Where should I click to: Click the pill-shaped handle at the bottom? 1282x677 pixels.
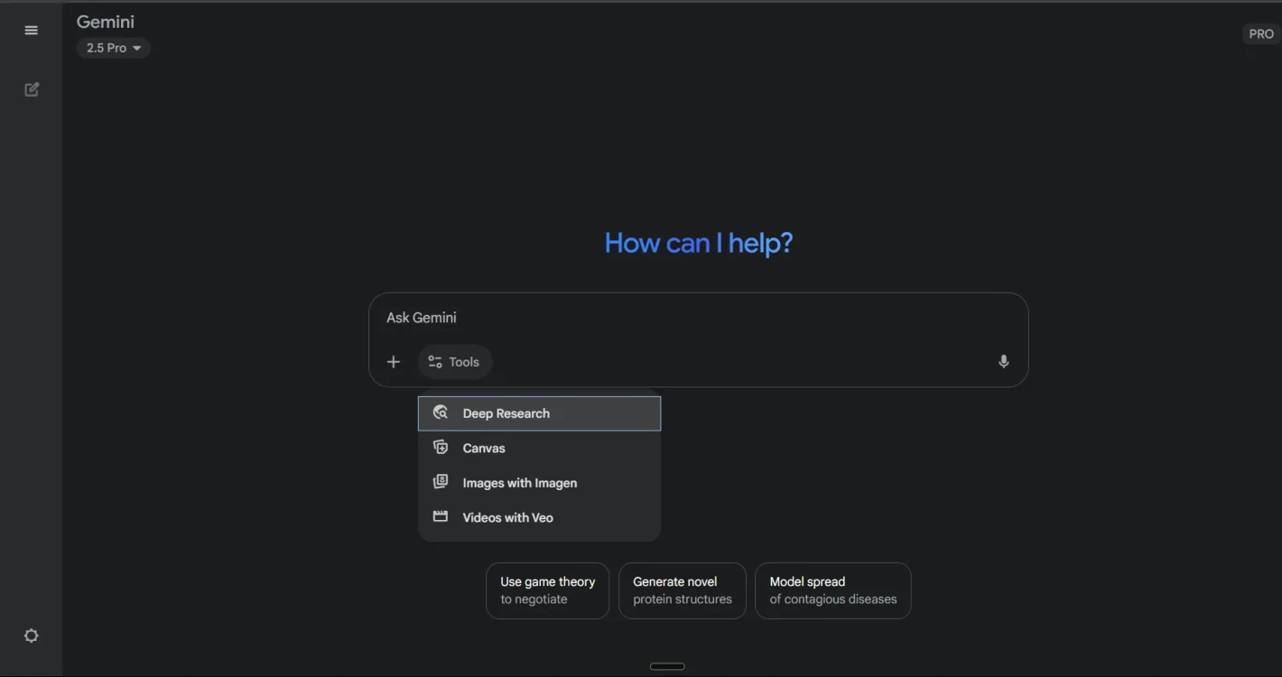pos(667,666)
